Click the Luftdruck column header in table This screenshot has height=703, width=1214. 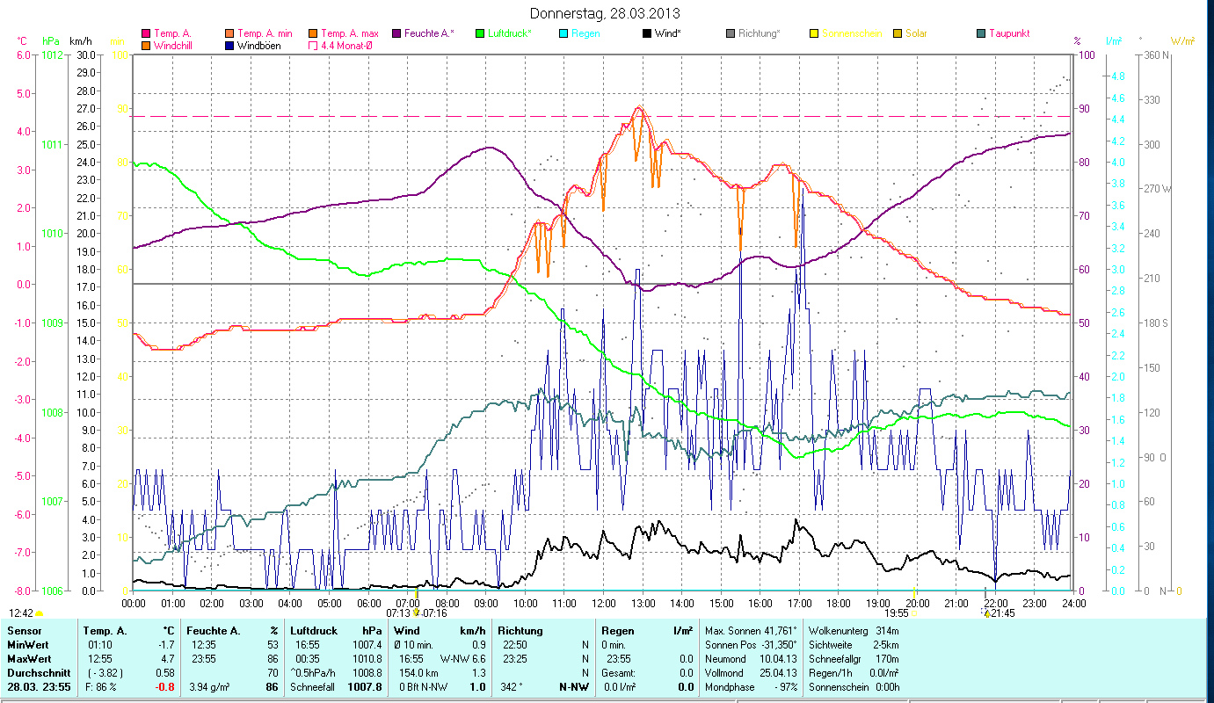(313, 631)
